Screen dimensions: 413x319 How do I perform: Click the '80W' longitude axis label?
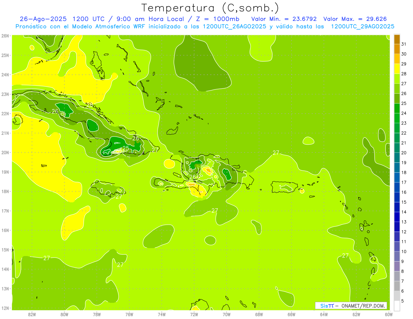[64, 314]
